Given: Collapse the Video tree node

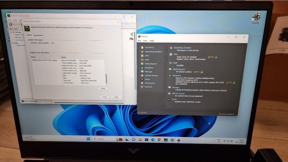Looking at the screenshot, I should (13, 43).
